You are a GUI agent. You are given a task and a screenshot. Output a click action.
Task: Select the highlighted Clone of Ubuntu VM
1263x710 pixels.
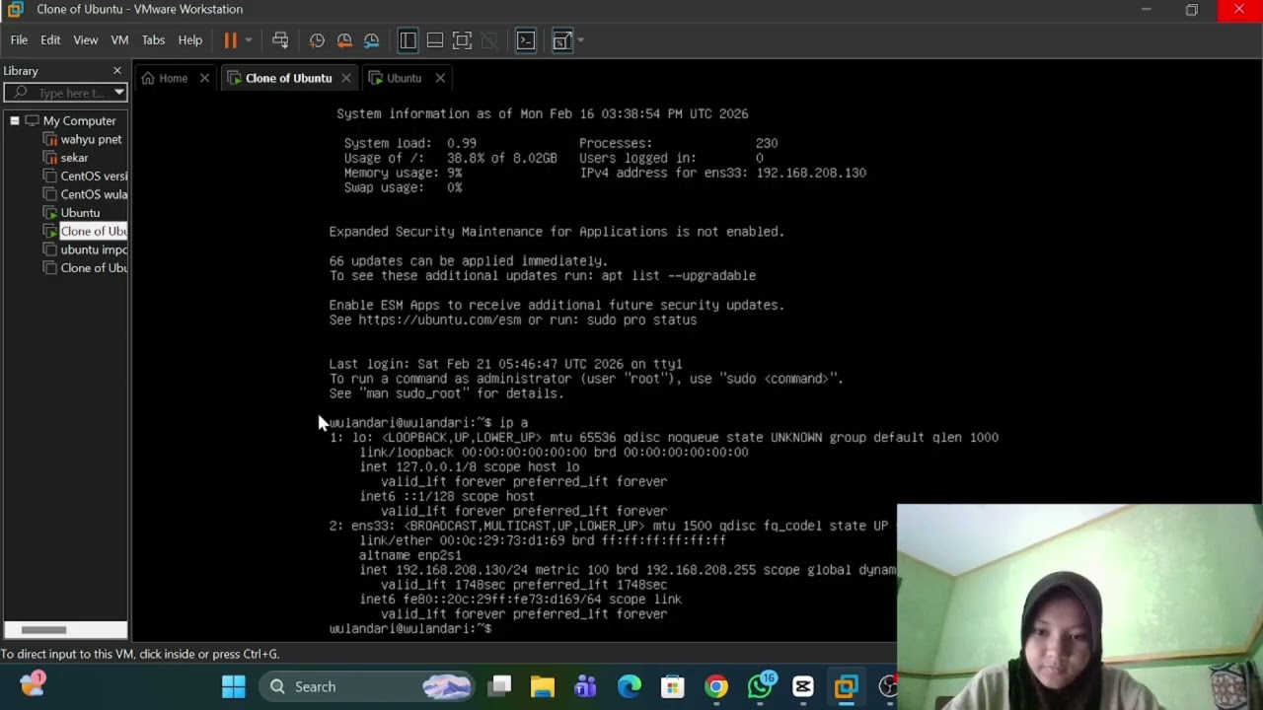click(94, 231)
